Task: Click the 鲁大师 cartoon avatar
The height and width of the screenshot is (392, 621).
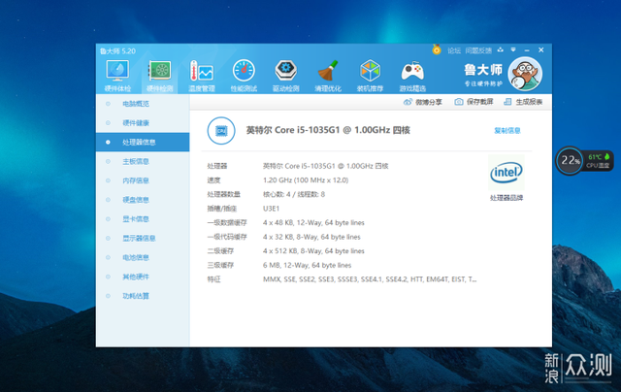Action: (525, 74)
